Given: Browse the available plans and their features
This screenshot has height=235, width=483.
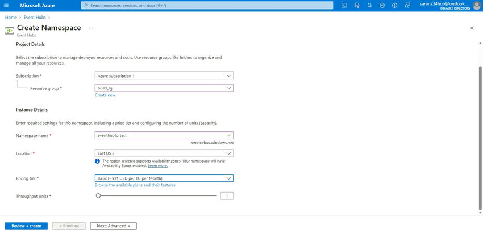Looking at the screenshot, I should [x=135, y=185].
